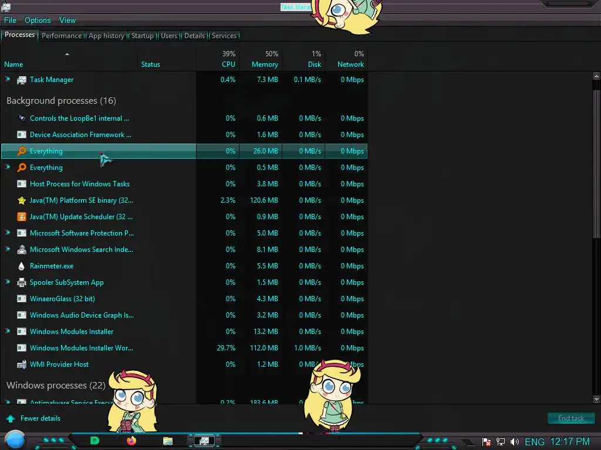Expand Microsoft Software Protection row
The height and width of the screenshot is (450, 601).
point(8,233)
